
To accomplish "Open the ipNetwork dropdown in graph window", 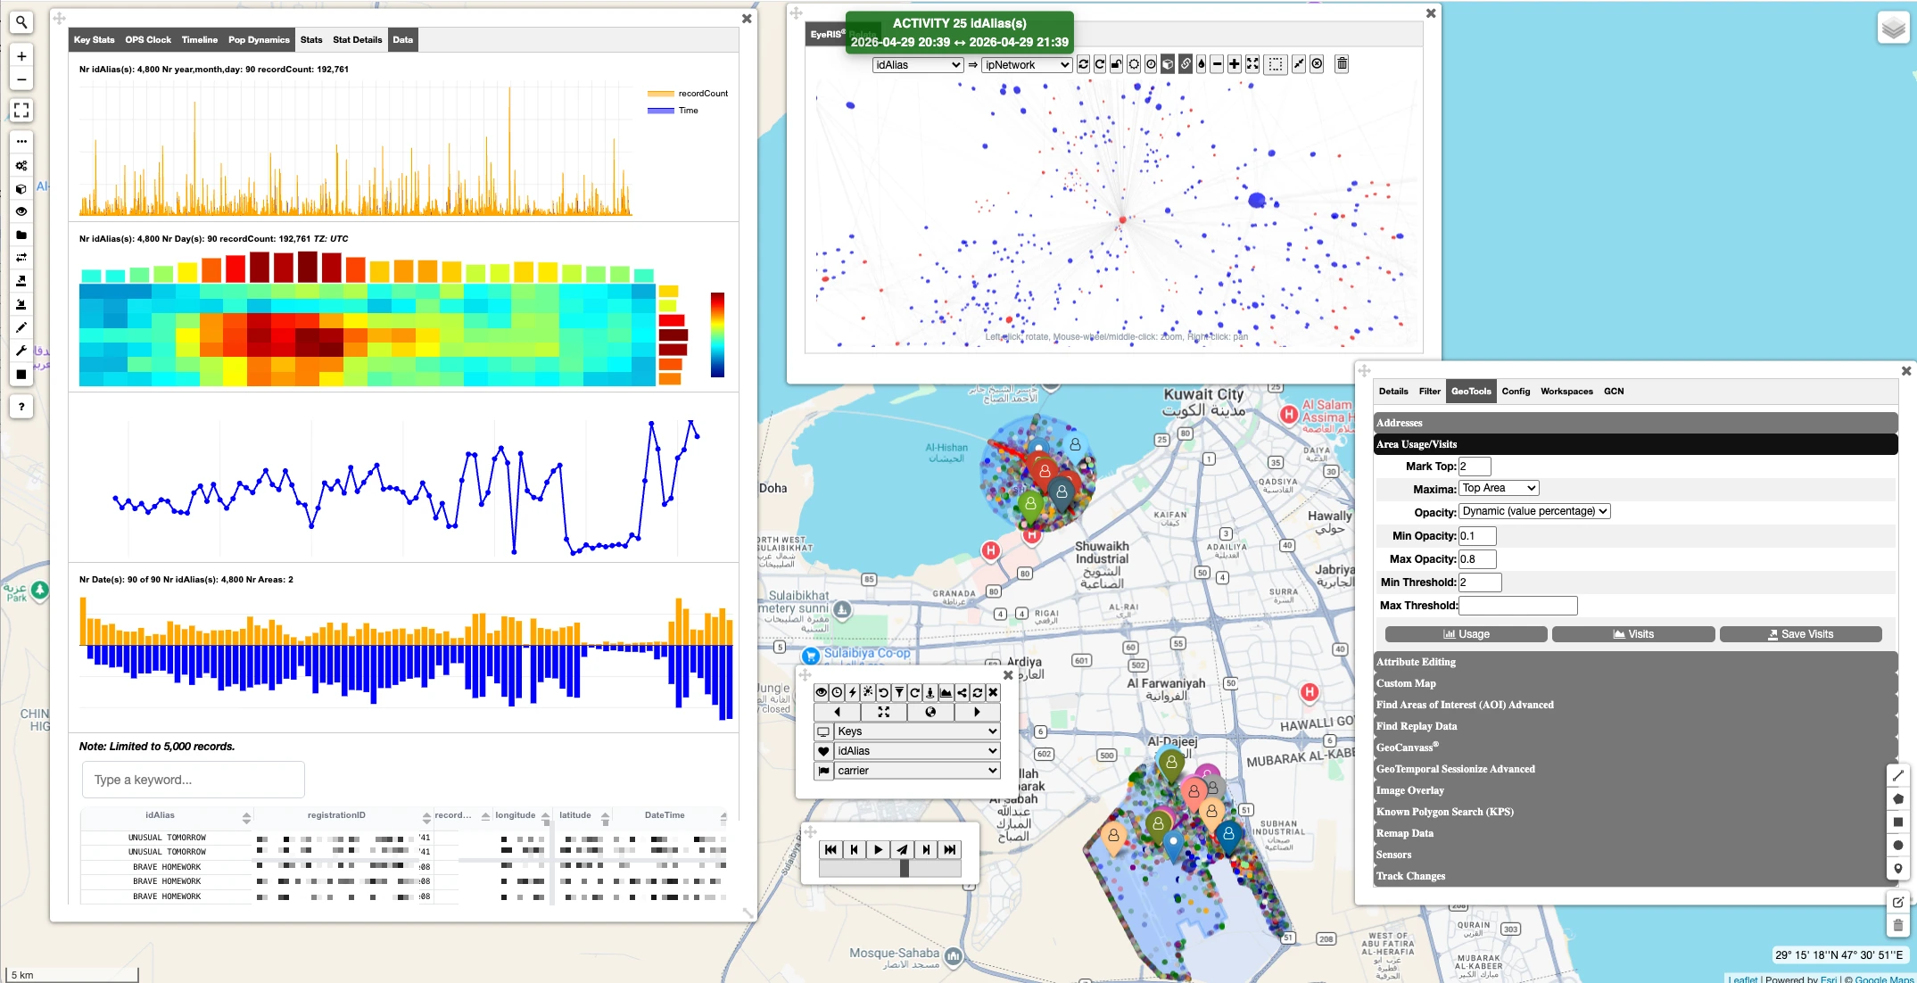I will pos(1026,65).
